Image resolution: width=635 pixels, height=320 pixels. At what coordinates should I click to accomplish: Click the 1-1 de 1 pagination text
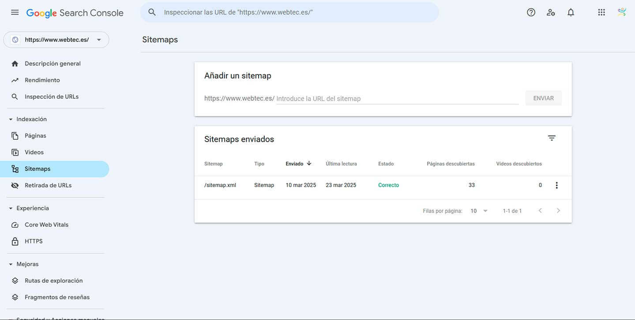512,211
